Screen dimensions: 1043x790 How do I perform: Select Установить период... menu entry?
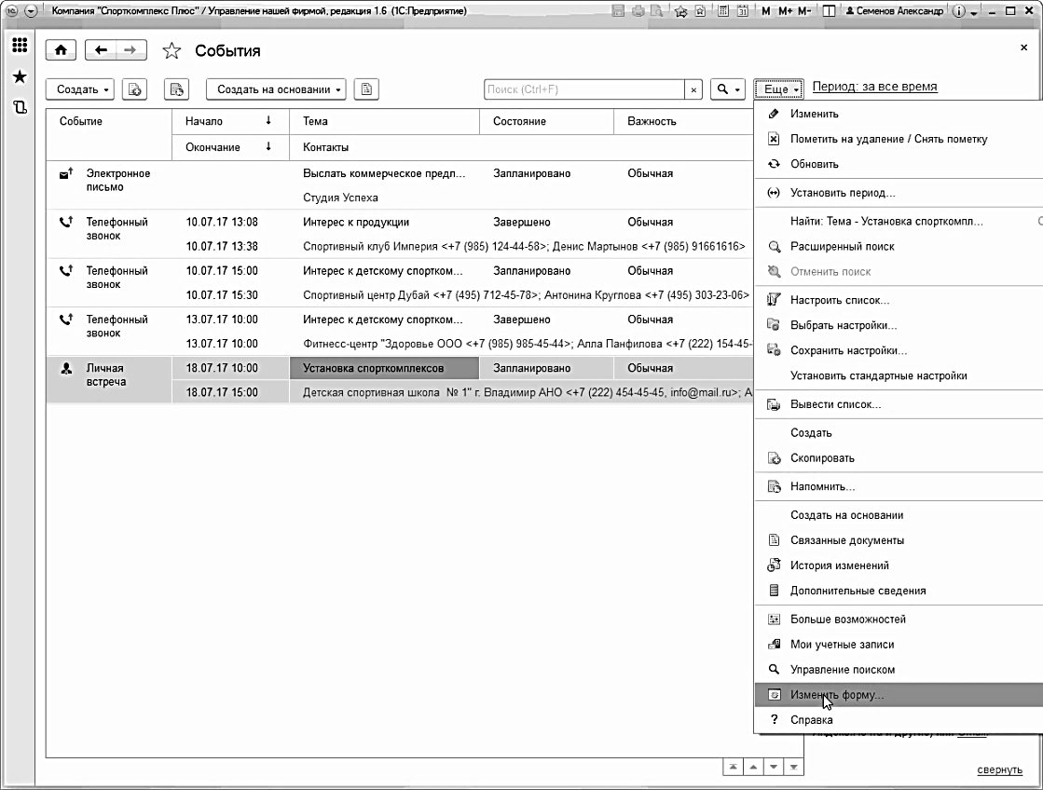pyautogui.click(x=898, y=193)
